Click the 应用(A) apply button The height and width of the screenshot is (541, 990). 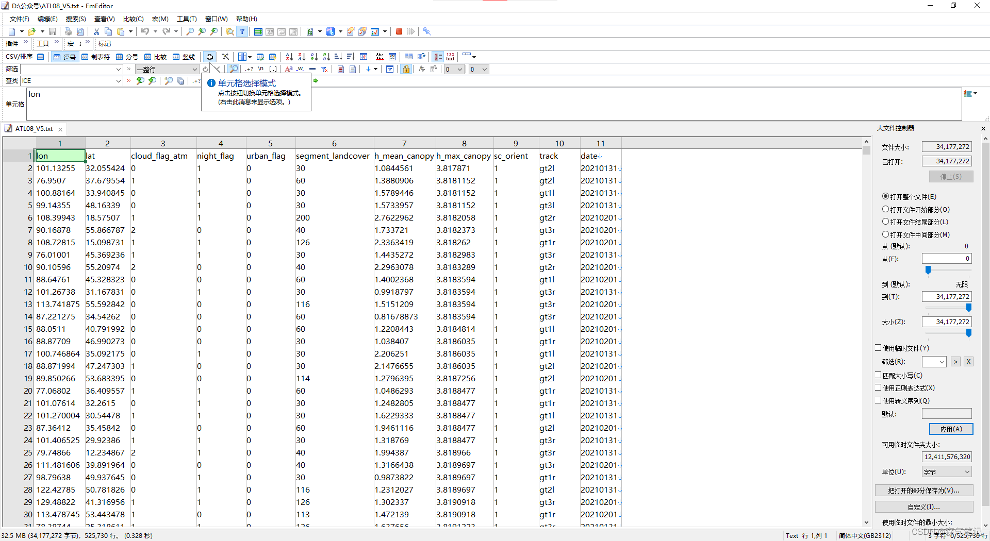tap(951, 429)
